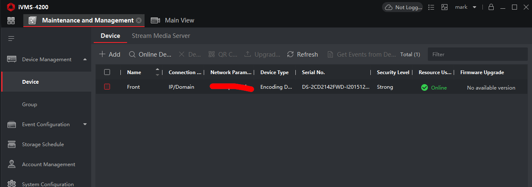Click the cloud Not Logged in icon
Viewport: 532px width, 187px height.
(389, 7)
